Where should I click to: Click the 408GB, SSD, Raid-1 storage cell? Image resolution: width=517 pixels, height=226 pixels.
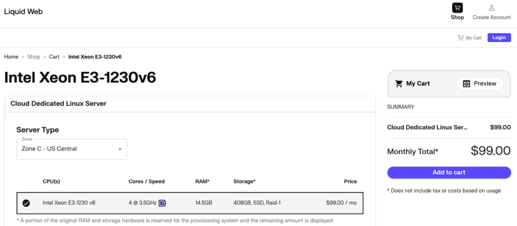257,203
